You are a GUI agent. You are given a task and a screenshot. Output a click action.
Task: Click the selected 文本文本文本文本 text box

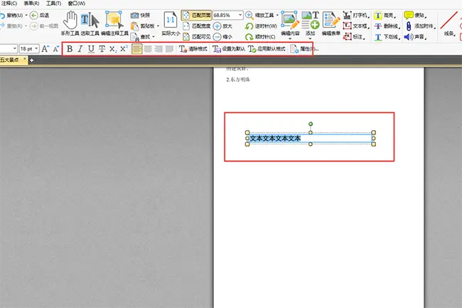click(x=311, y=138)
